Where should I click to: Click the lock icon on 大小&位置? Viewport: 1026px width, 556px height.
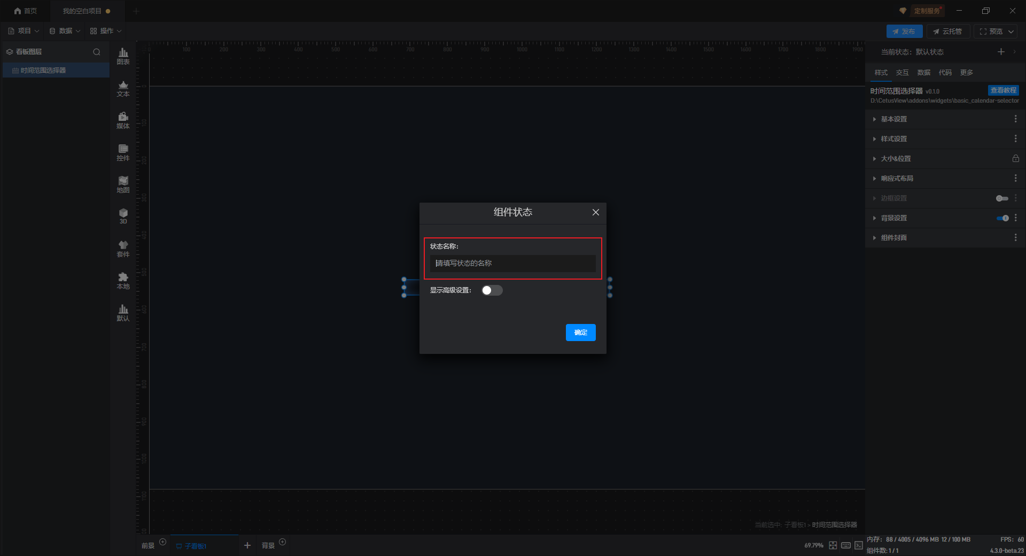(1016, 159)
